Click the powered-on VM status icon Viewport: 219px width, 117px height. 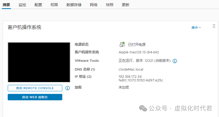(x=122, y=44)
